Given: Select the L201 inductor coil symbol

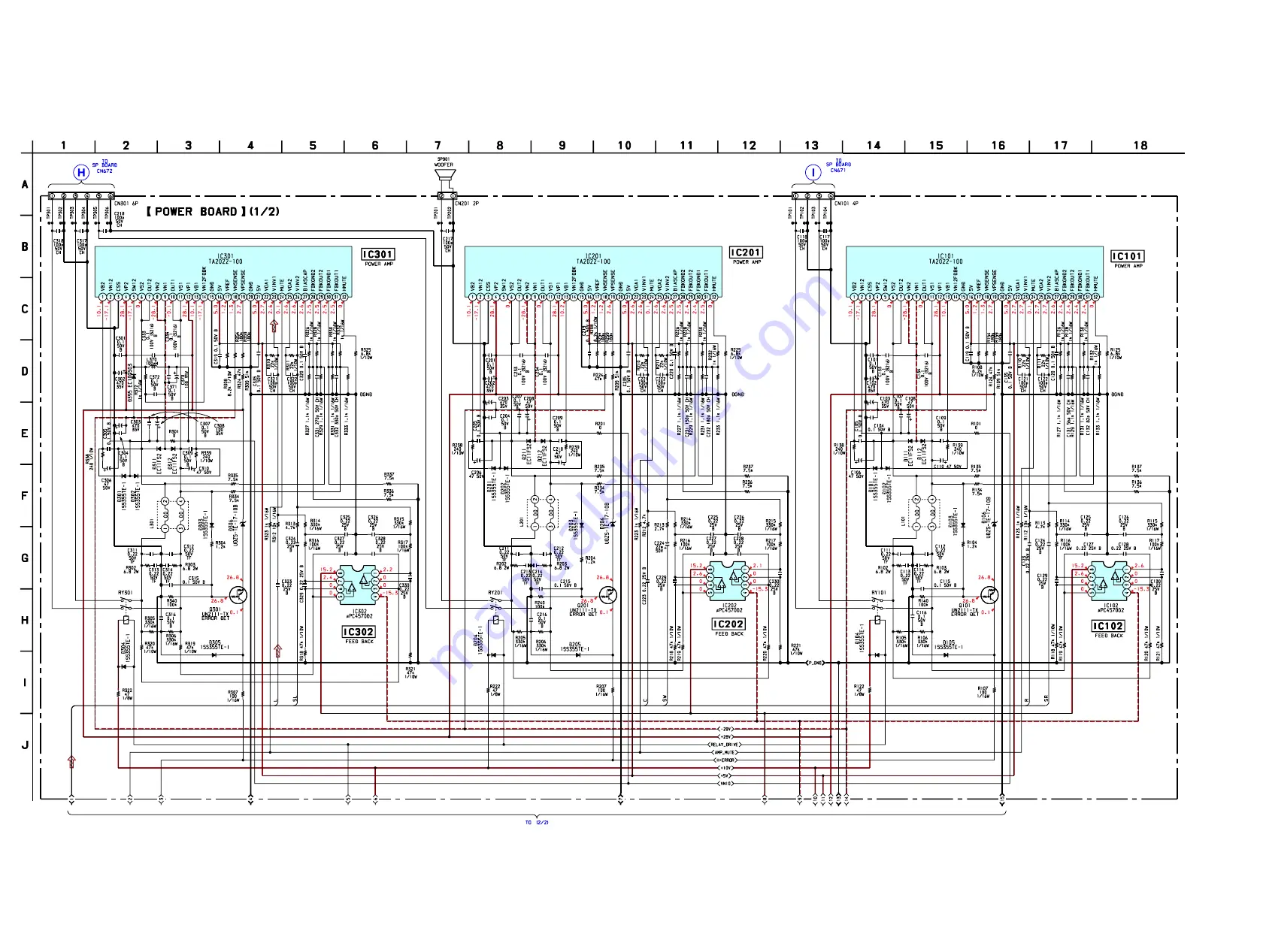Looking at the screenshot, I should pos(542,513).
